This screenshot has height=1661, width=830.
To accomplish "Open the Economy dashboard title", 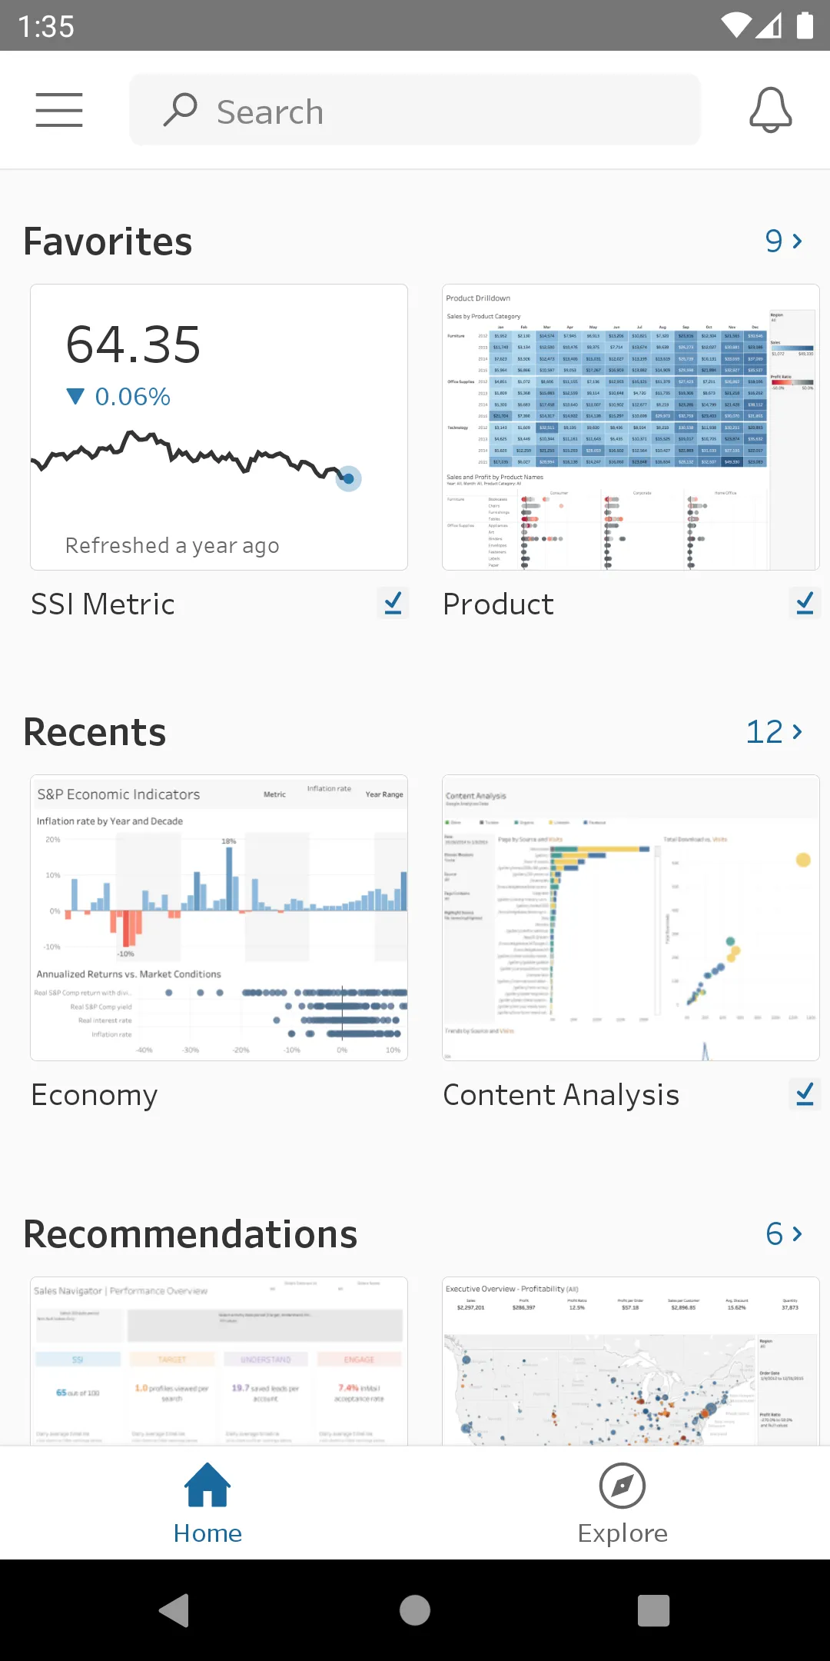I will (95, 1095).
